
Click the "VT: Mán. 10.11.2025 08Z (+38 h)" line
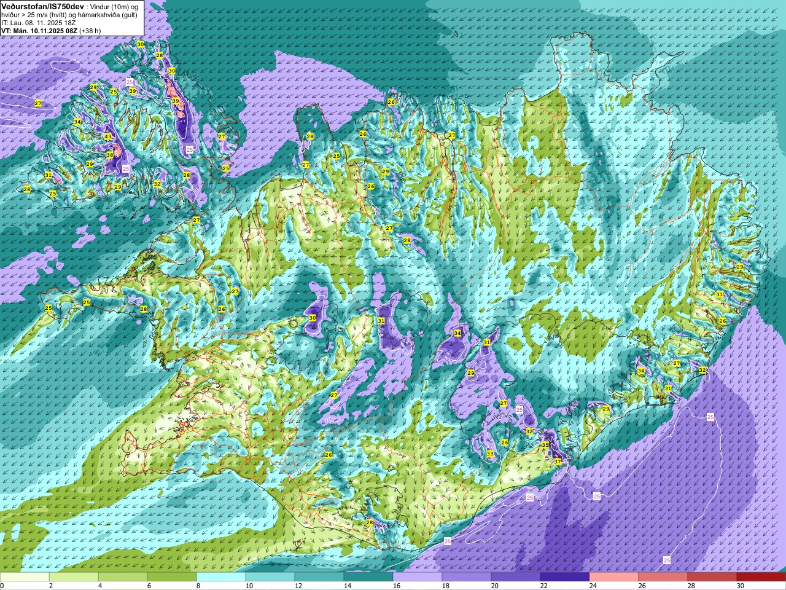click(x=51, y=30)
